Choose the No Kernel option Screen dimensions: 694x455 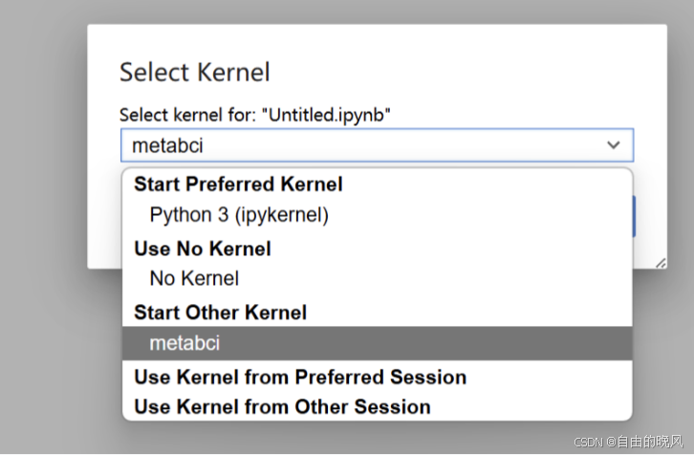(x=194, y=279)
